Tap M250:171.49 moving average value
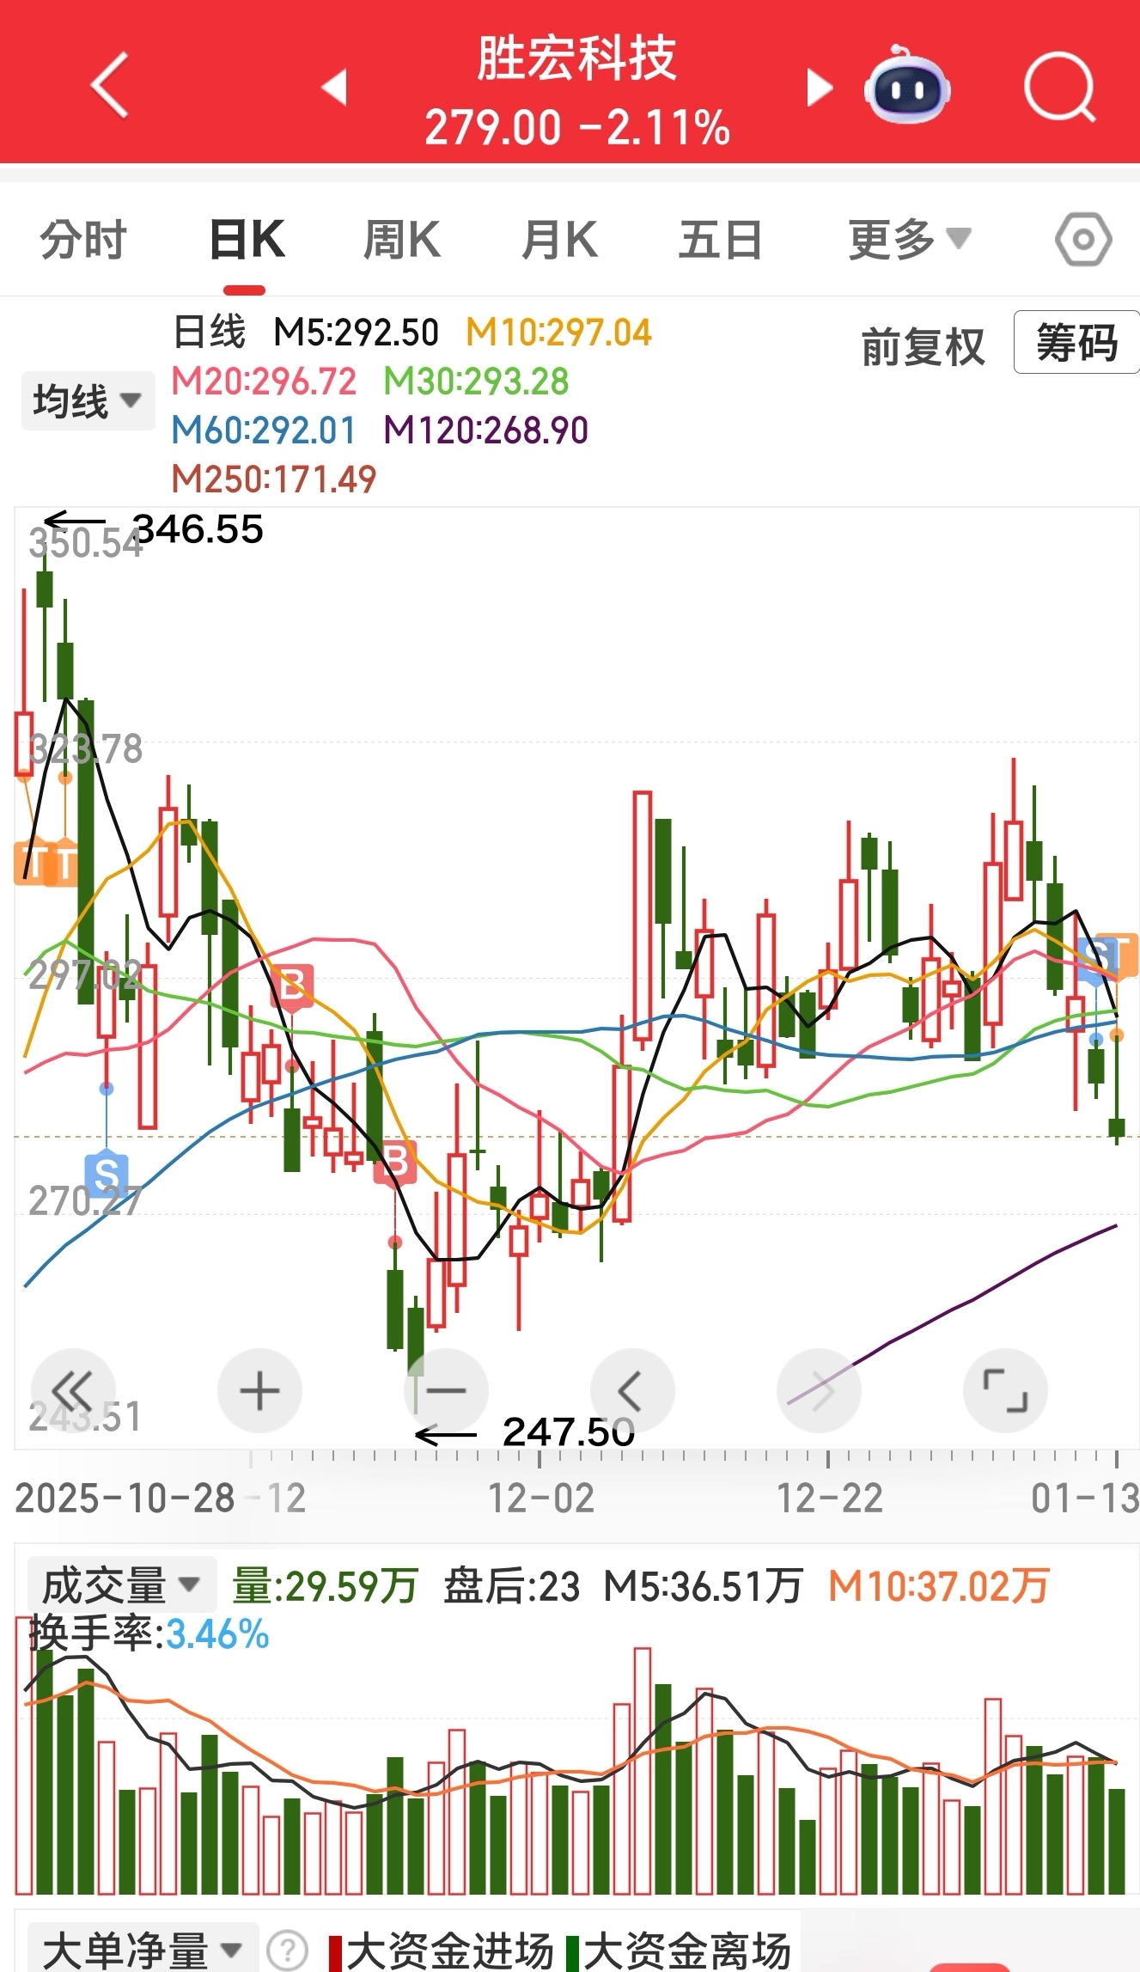 point(274,479)
